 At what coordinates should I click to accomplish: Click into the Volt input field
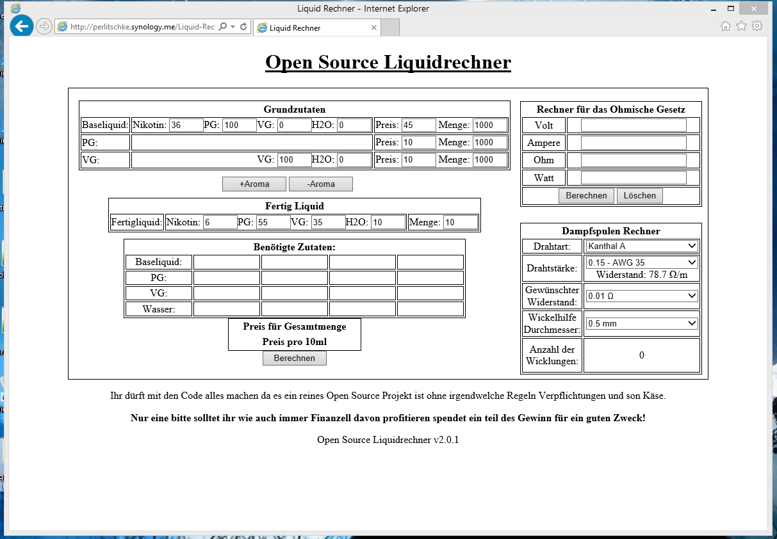pos(633,125)
